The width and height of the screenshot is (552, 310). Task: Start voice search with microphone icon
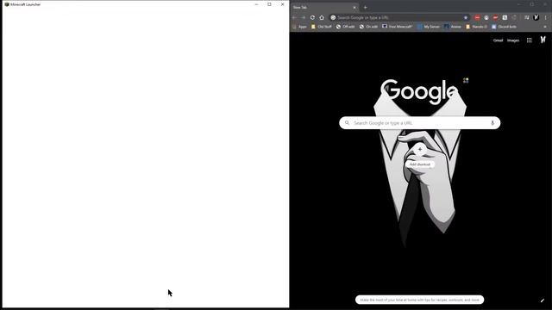pos(492,123)
